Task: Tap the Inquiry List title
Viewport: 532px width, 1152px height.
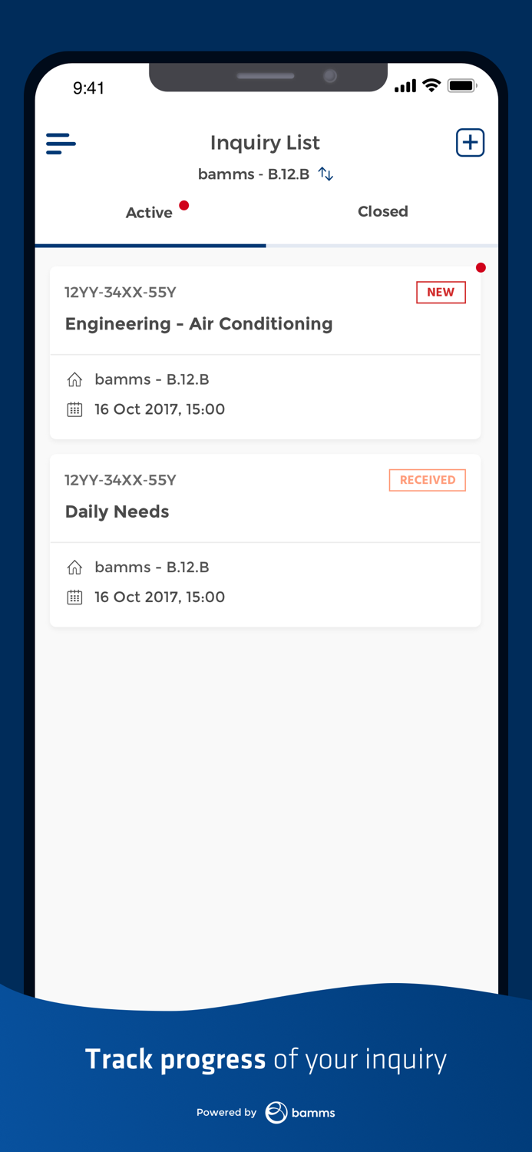Action: pyautogui.click(x=265, y=143)
